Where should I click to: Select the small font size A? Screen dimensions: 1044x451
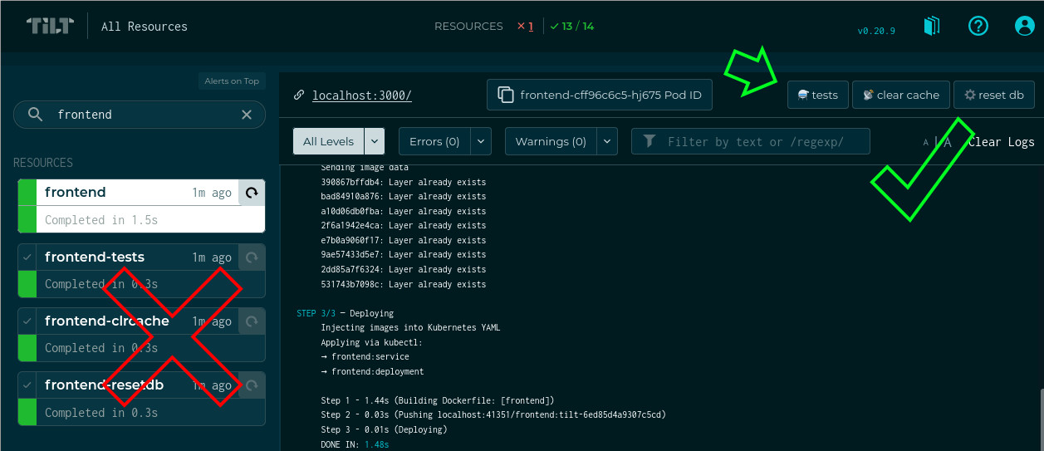point(926,143)
